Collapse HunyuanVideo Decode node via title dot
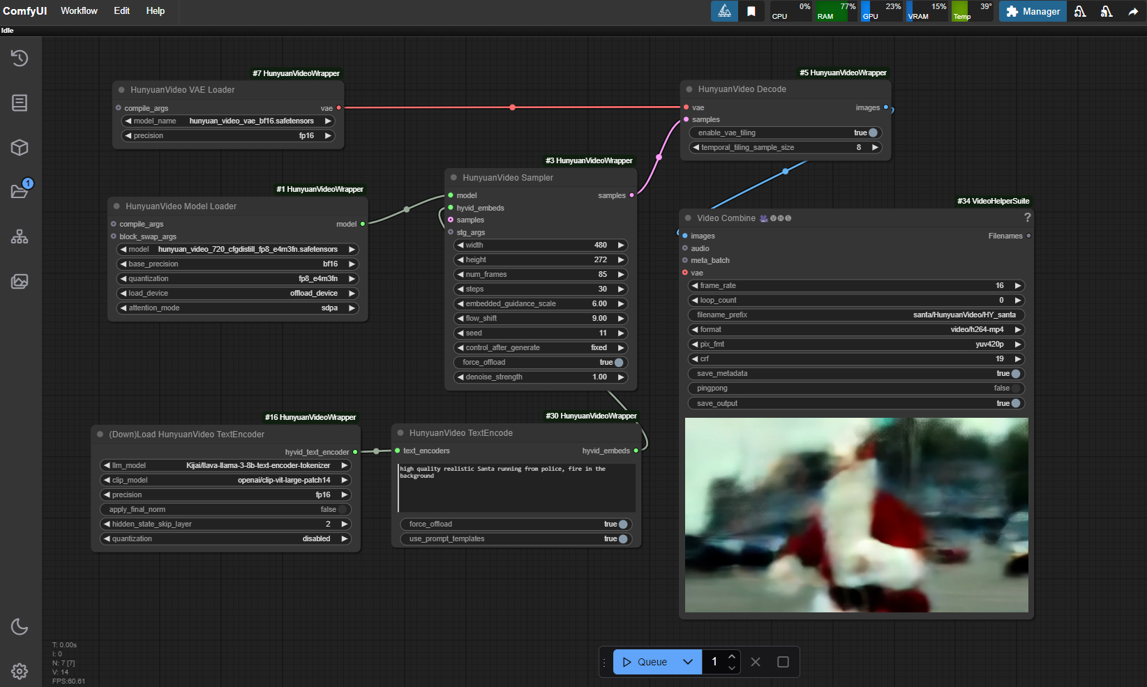This screenshot has width=1147, height=687. 689,89
